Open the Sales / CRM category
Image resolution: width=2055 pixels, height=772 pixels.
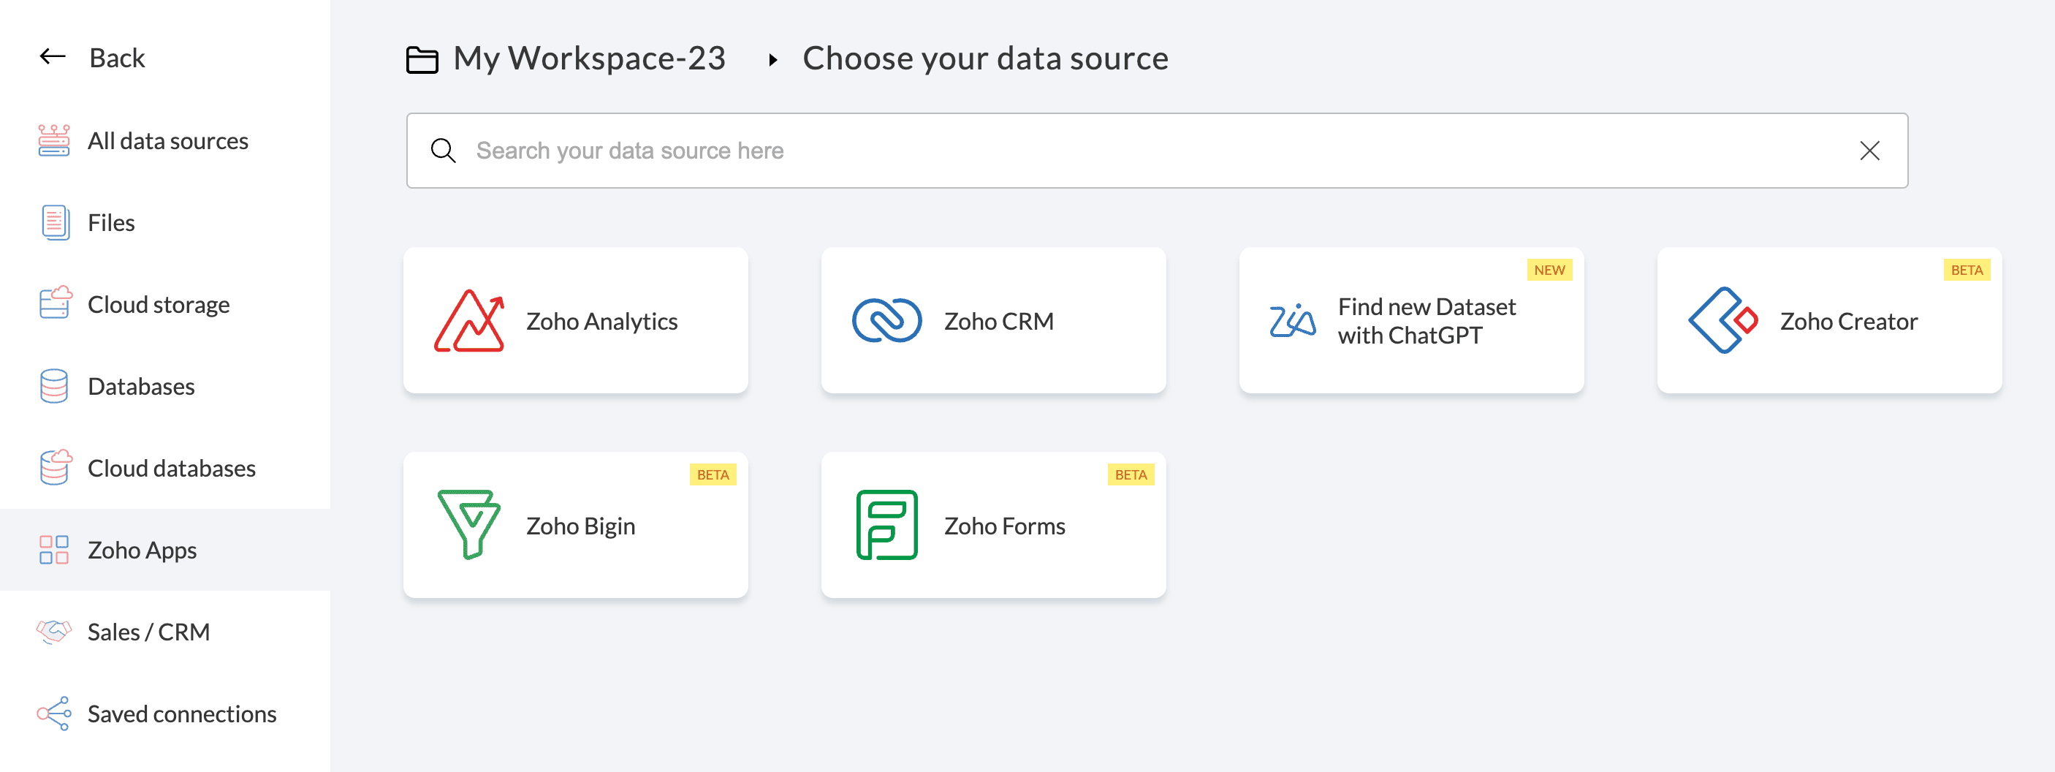(x=148, y=632)
